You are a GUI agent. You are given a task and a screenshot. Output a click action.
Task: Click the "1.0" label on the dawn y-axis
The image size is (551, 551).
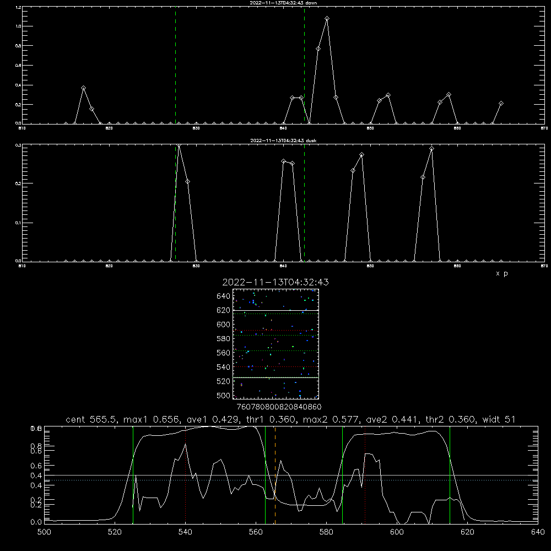[x=19, y=26]
